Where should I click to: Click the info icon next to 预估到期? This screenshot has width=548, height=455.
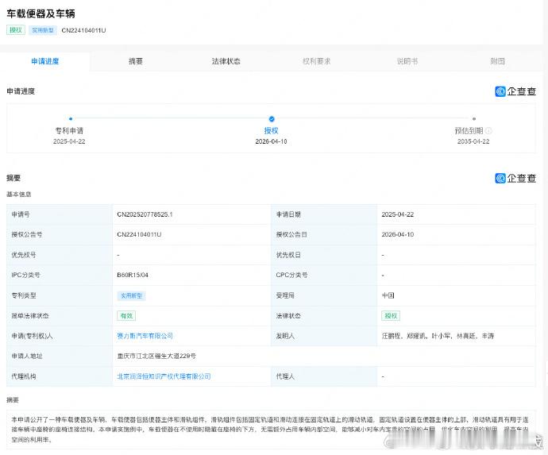point(488,131)
